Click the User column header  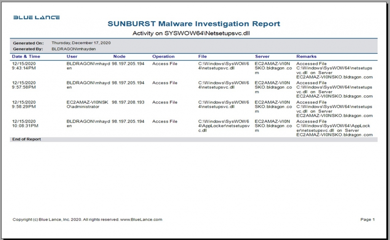72,56
